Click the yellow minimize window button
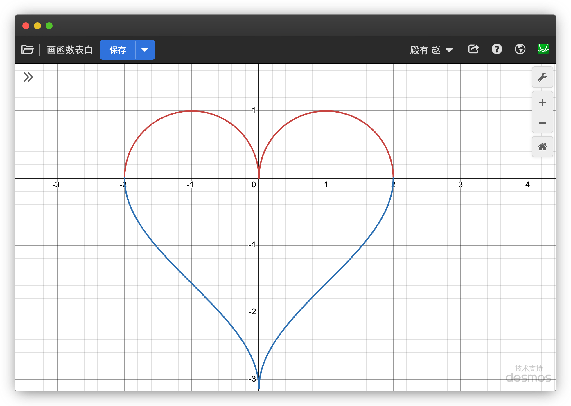571x406 pixels. [37, 26]
